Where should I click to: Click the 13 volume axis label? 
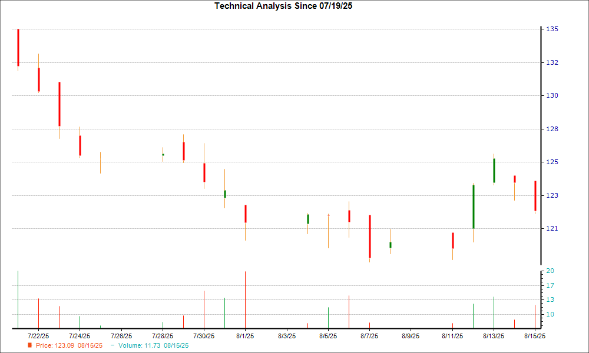[x=550, y=299]
